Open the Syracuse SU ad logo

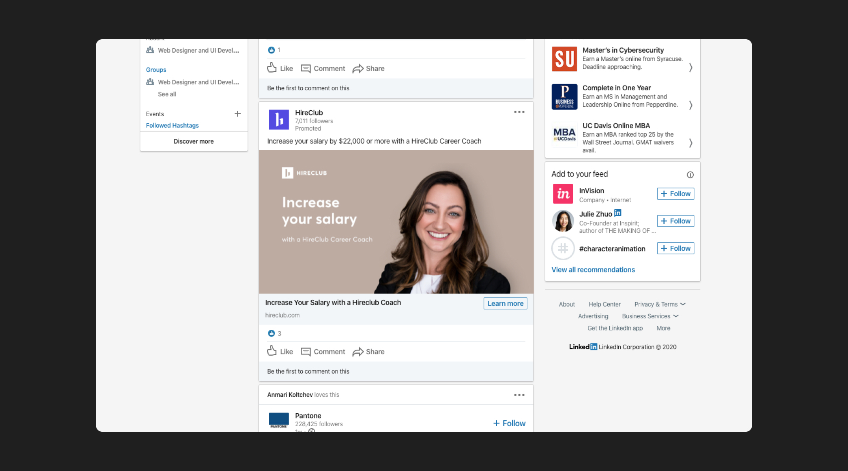pyautogui.click(x=564, y=59)
